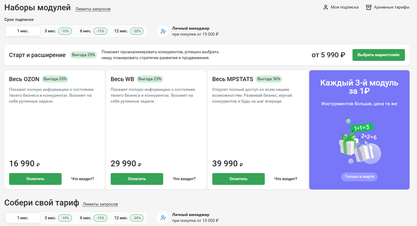Open Моя подписка user icon
This screenshot has width=417, height=226.
point(325,7)
